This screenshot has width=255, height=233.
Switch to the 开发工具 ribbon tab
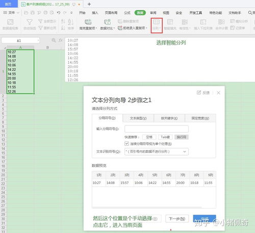coord(196,13)
